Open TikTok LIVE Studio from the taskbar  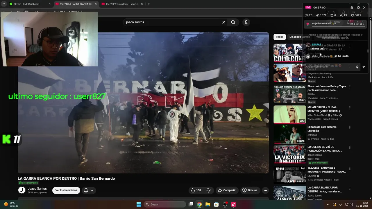(x=233, y=204)
